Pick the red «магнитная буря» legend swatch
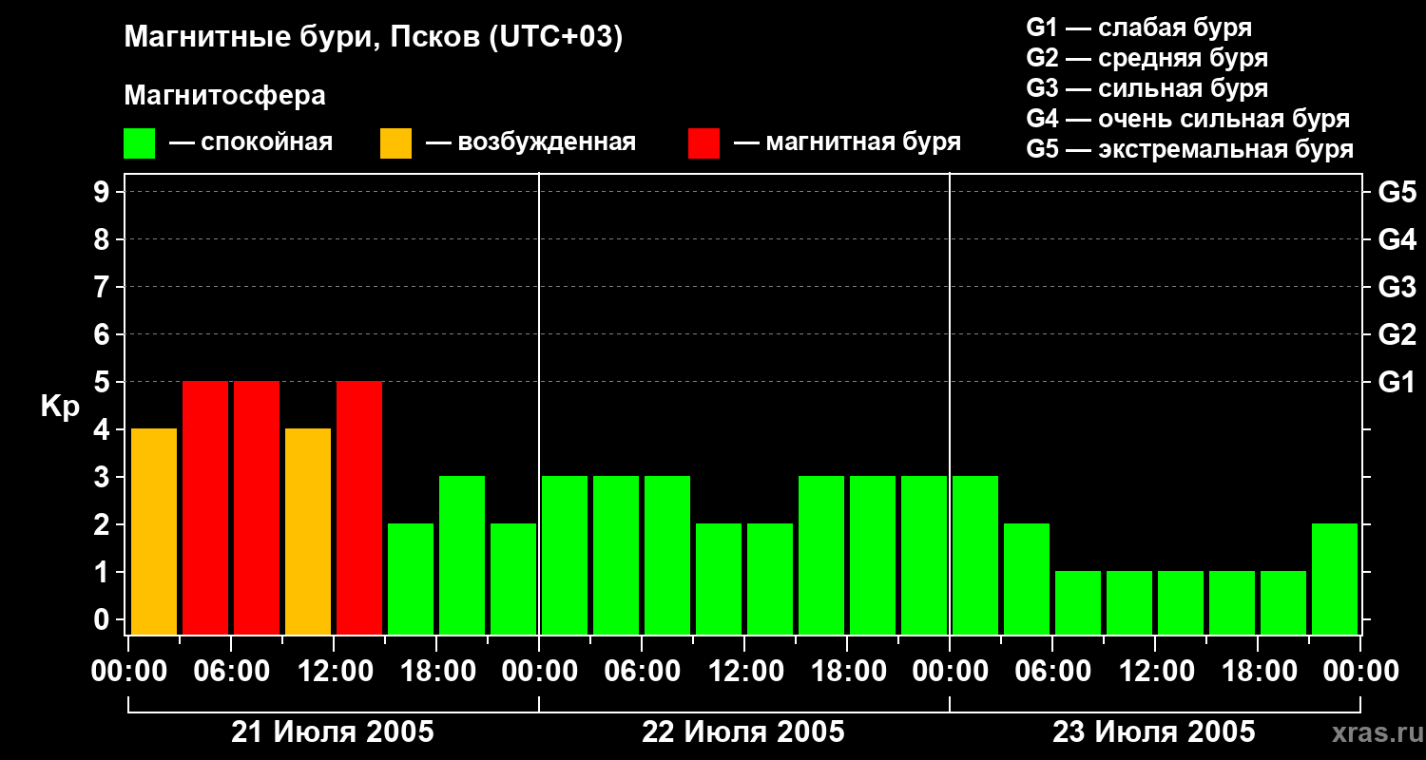This screenshot has width=1426, height=760. (x=703, y=143)
